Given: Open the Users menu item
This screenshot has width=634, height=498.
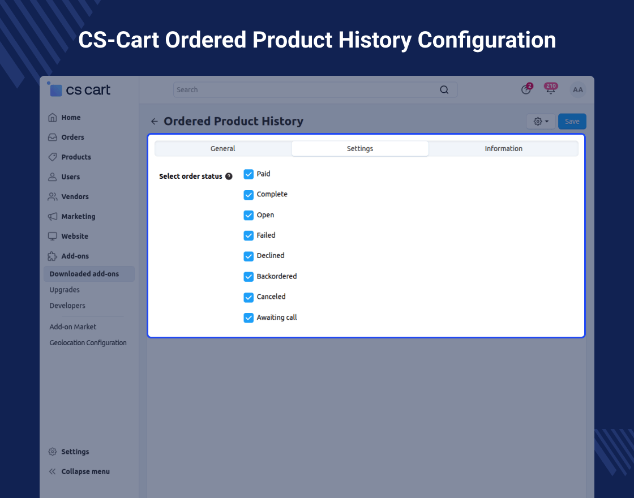Looking at the screenshot, I should (x=71, y=177).
